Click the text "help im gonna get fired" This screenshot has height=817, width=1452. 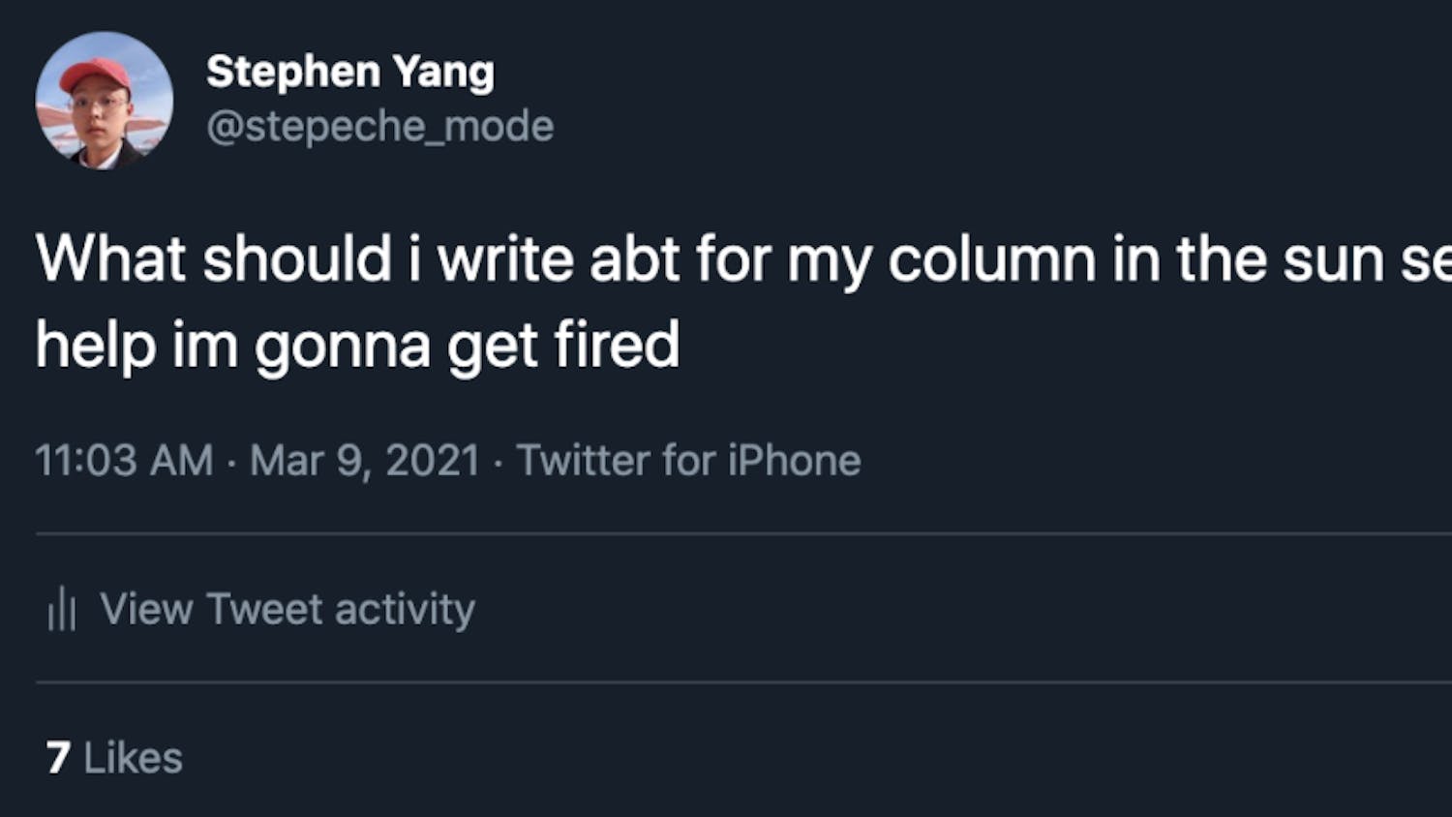coord(357,346)
